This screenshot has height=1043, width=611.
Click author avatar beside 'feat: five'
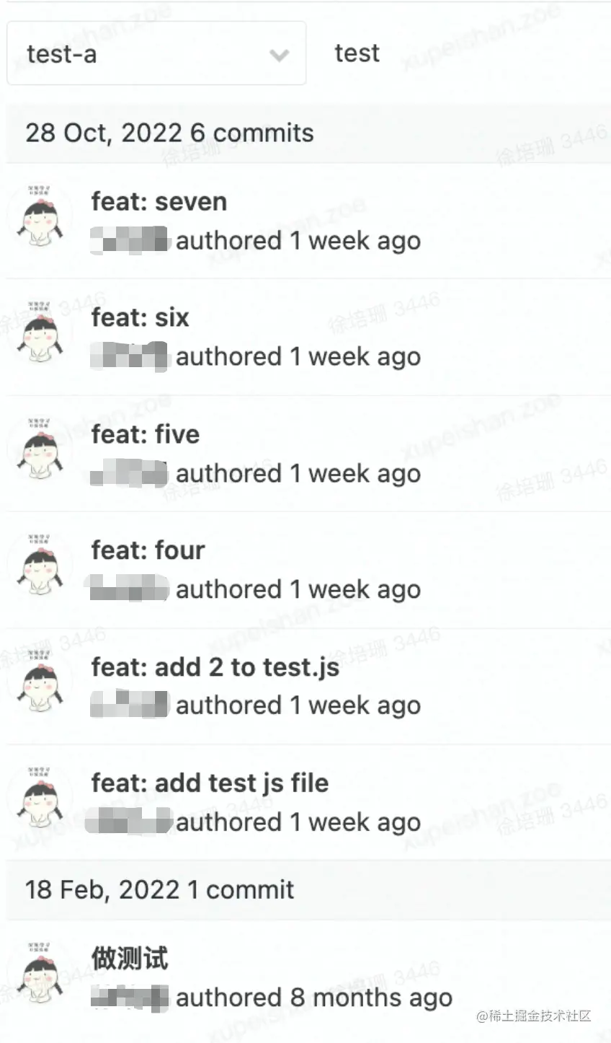point(40,449)
